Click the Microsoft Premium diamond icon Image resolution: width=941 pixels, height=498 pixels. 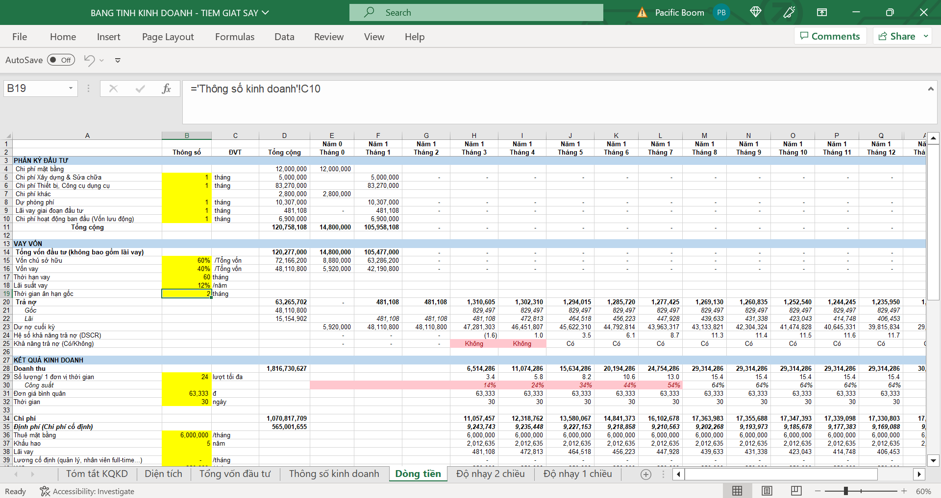click(x=755, y=12)
